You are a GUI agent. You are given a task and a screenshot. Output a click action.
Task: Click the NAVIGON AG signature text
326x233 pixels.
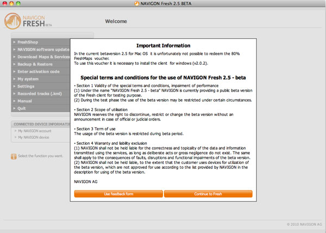[x=86, y=182]
